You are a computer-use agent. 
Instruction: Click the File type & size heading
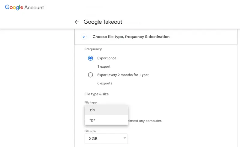[96, 94]
